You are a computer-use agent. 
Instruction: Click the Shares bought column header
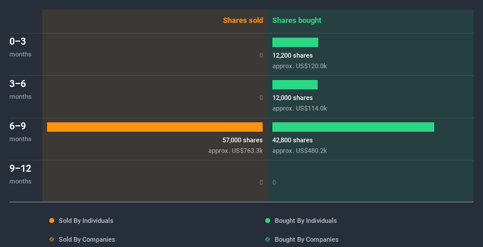coord(297,21)
